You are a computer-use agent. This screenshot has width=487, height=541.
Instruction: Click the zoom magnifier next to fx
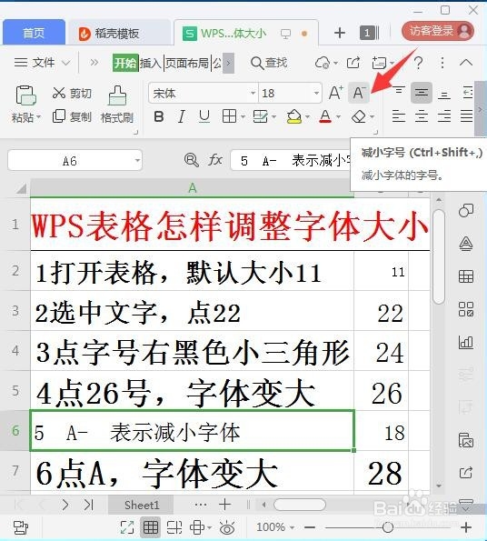[192, 160]
